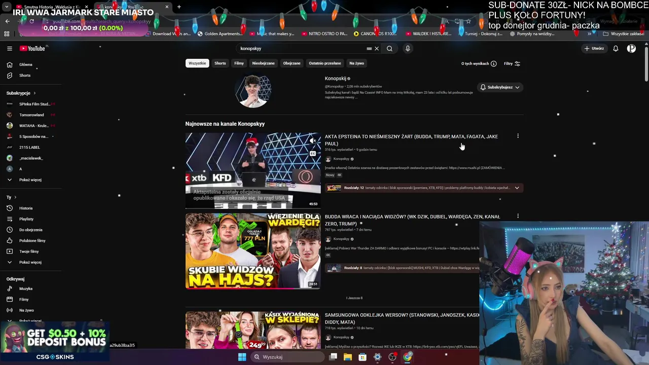This screenshot has width=649, height=365.
Task: Expand Rozdziały: 12 chapters list
Action: [x=517, y=188]
